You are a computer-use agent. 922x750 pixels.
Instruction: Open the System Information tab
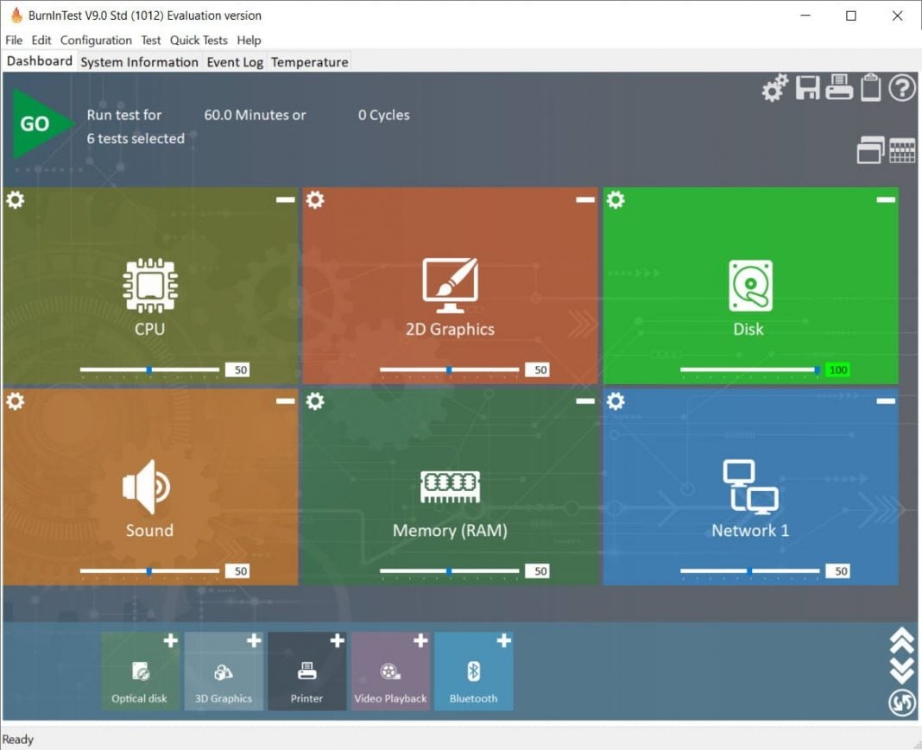pos(139,62)
